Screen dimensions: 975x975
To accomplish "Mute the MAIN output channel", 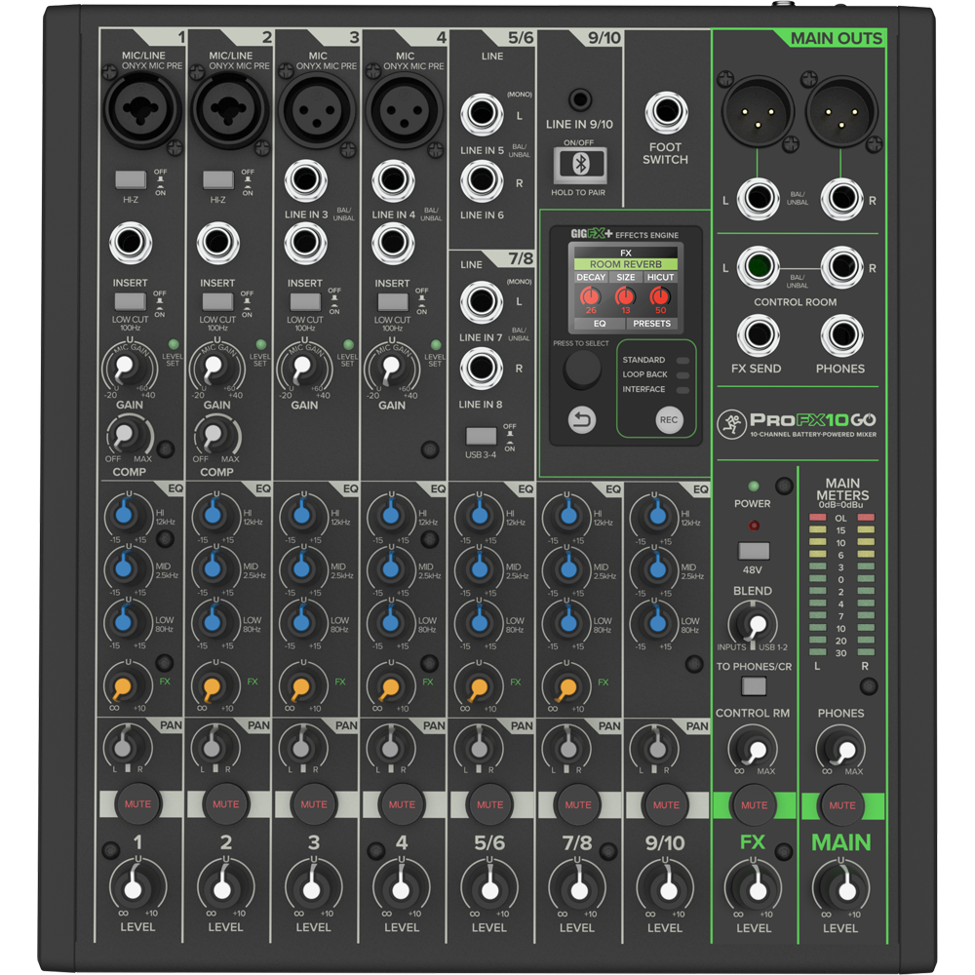I will point(841,805).
